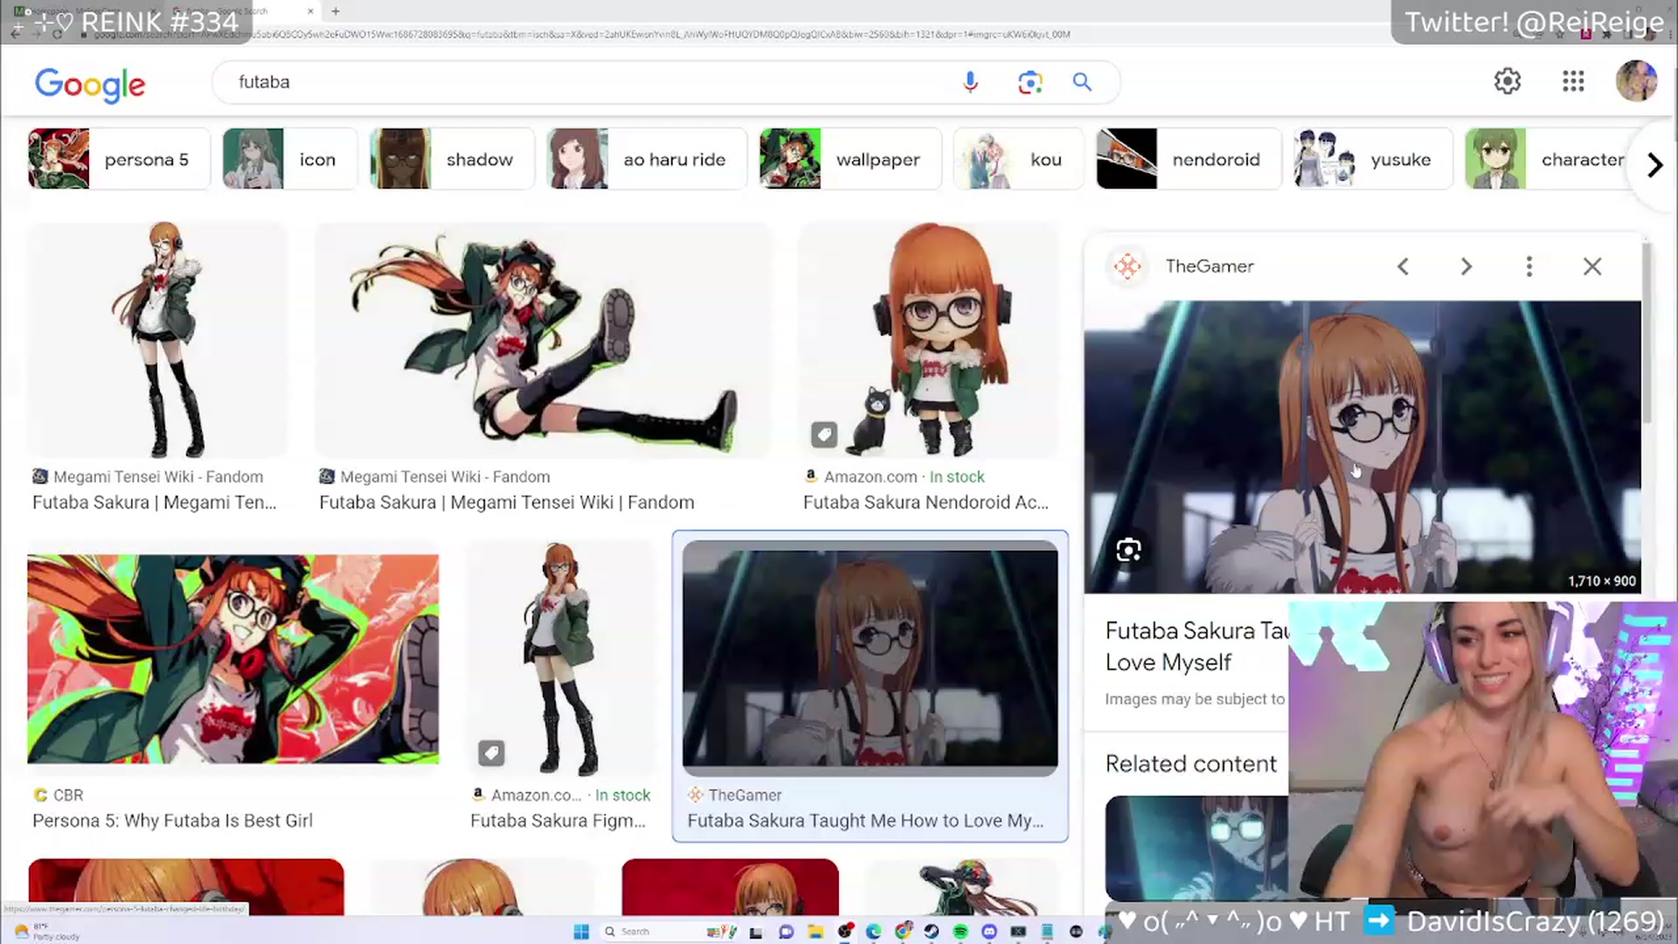The width and height of the screenshot is (1678, 944).
Task: Filter results by "icon" chip
Action: tap(290, 159)
